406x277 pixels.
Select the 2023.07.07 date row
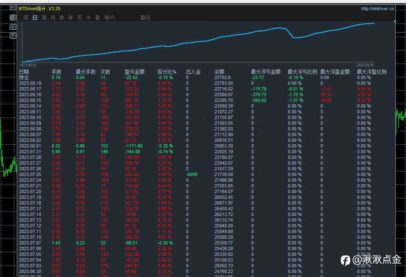pos(30,243)
